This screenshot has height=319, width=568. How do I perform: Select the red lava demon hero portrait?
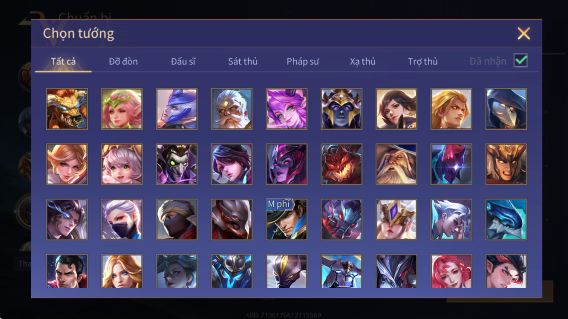(x=341, y=165)
